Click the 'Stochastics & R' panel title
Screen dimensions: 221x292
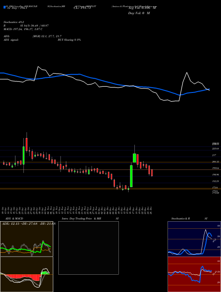click(181, 219)
